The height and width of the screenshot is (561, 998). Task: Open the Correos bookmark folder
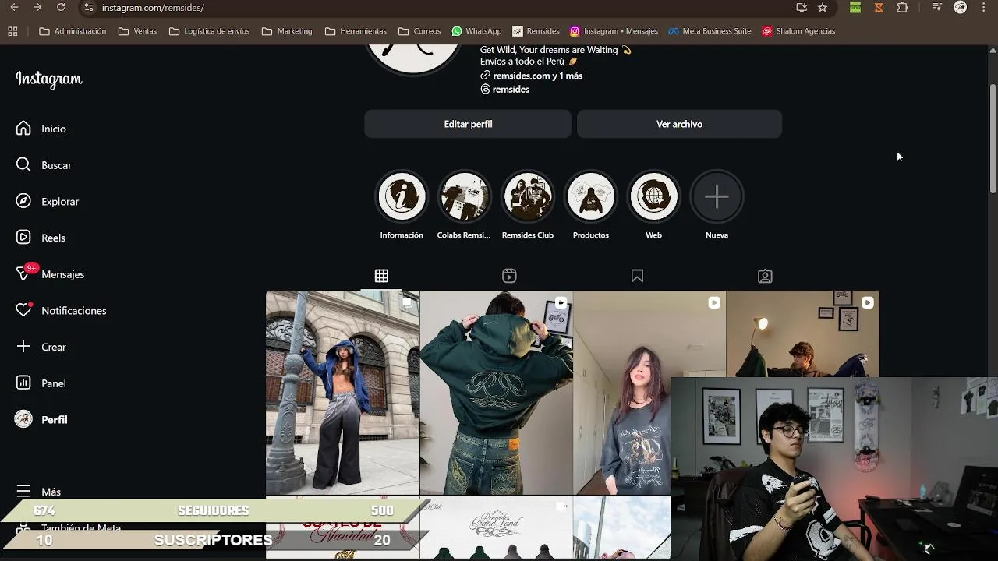(x=419, y=31)
